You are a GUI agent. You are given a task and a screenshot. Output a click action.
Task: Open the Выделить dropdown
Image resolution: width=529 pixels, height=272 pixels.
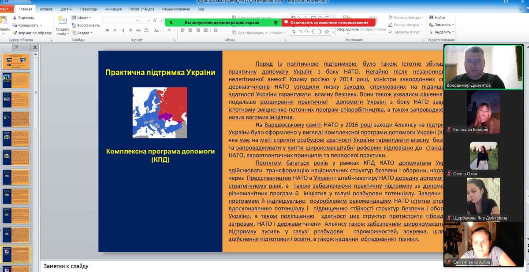click(441, 32)
